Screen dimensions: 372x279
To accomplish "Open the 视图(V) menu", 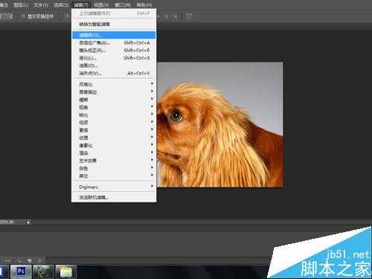I will (x=101, y=4).
